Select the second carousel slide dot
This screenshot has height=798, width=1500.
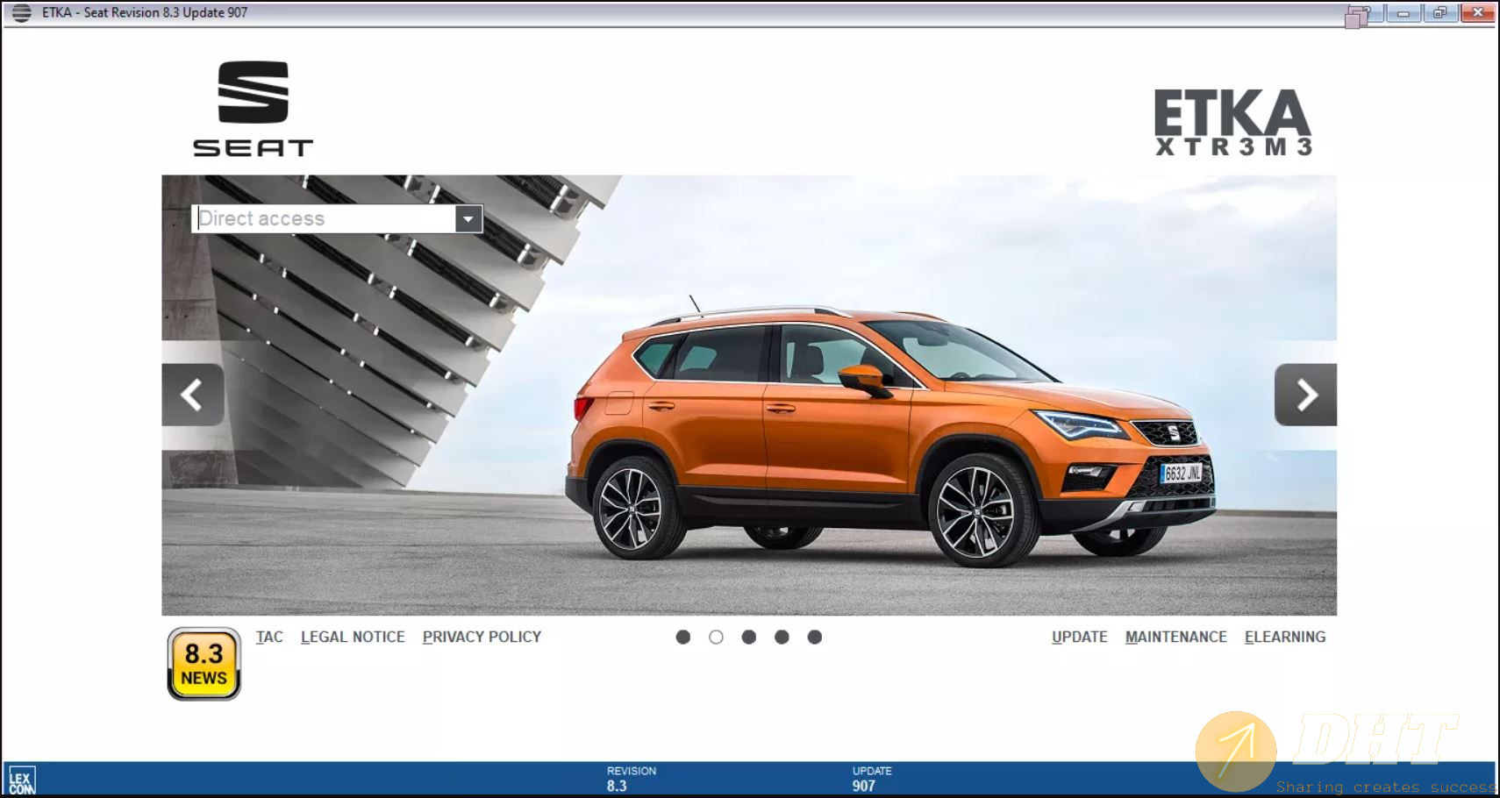point(716,638)
